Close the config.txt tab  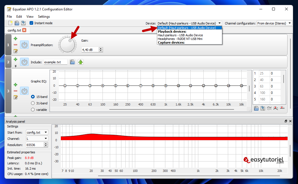24,30
